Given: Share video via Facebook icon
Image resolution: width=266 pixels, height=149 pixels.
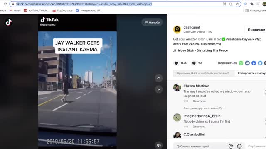Looking at the screenshot, I should coord(254,63).
